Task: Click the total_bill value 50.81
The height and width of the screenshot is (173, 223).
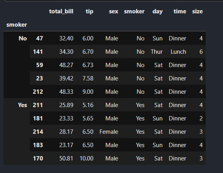Action: [66, 158]
